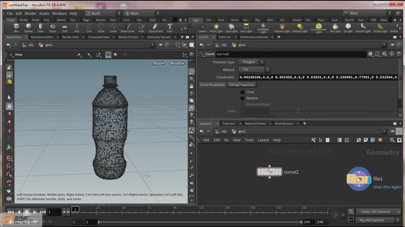This screenshot has width=405, height=227.
Task: Click the curve2 node in network
Action: (x=269, y=172)
